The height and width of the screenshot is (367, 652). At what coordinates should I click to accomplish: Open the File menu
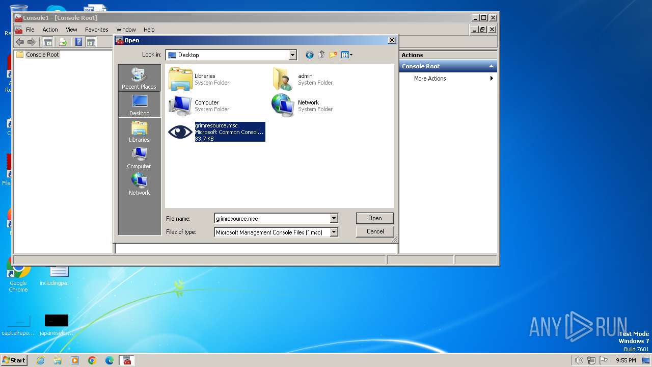tap(30, 30)
